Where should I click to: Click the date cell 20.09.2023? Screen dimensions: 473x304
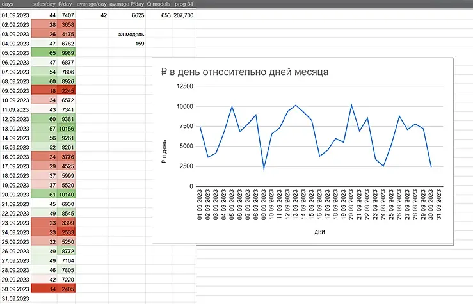click(15, 195)
